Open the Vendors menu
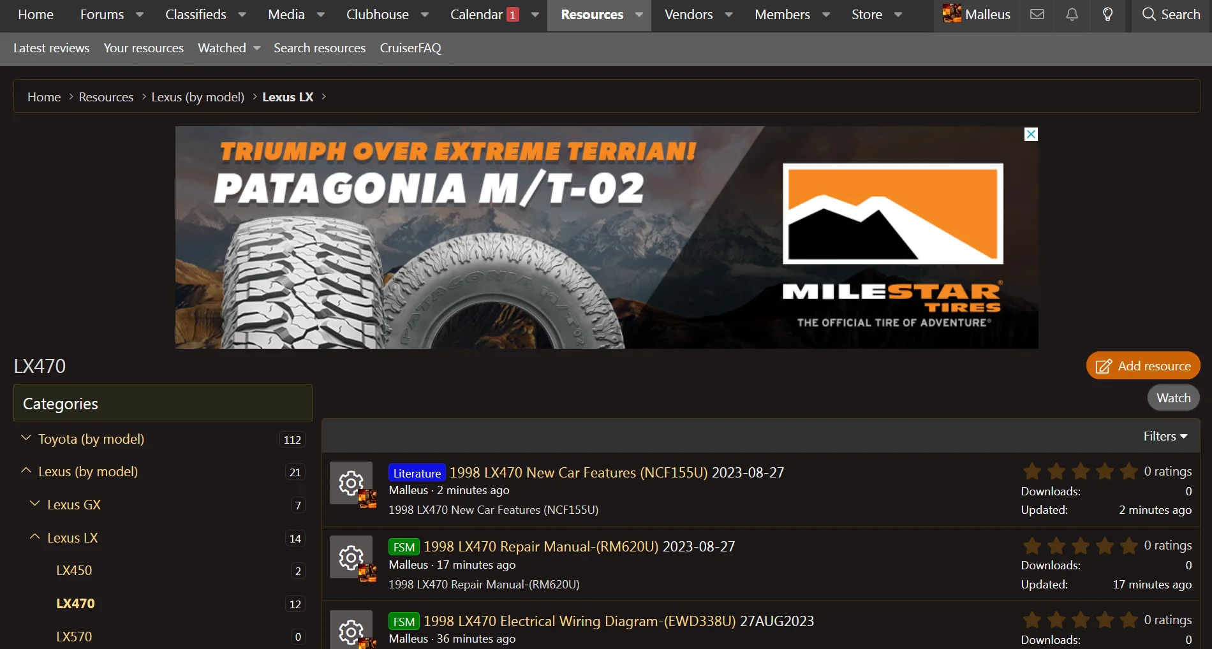 (x=688, y=15)
